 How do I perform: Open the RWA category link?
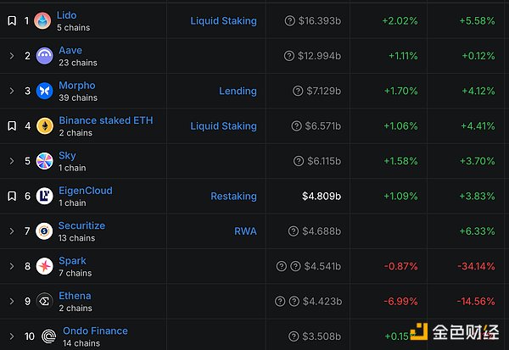(245, 231)
